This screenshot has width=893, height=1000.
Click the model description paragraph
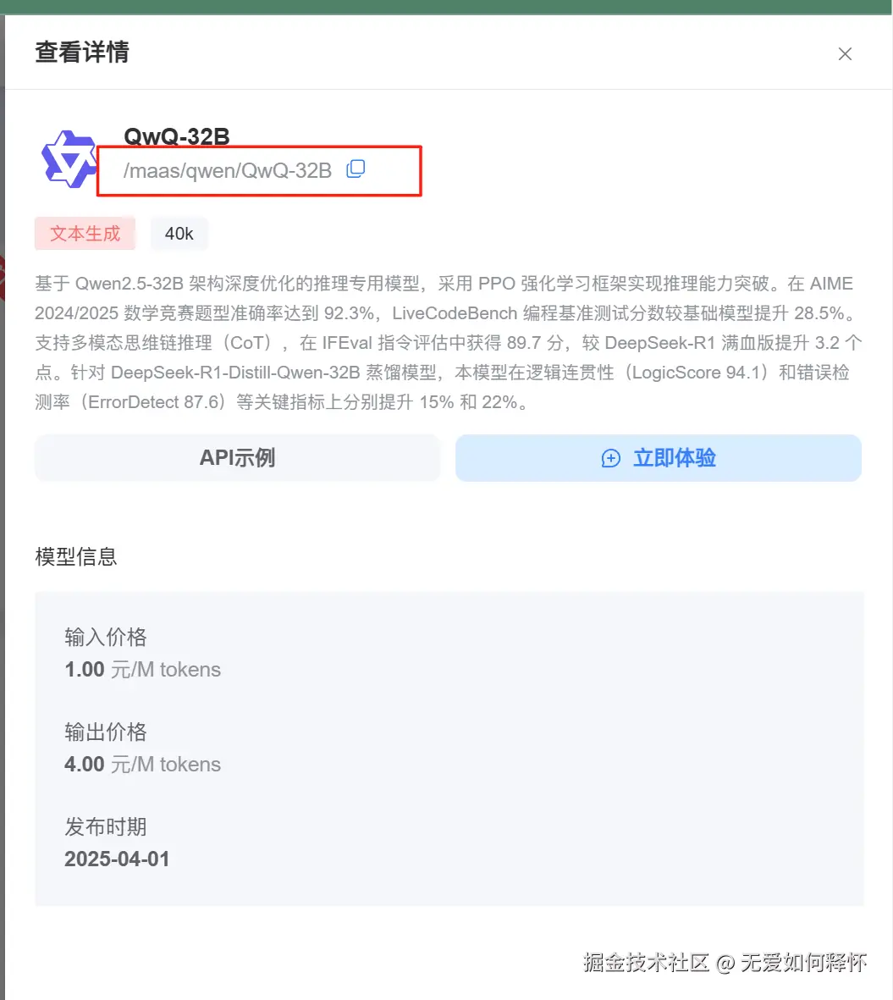(448, 342)
